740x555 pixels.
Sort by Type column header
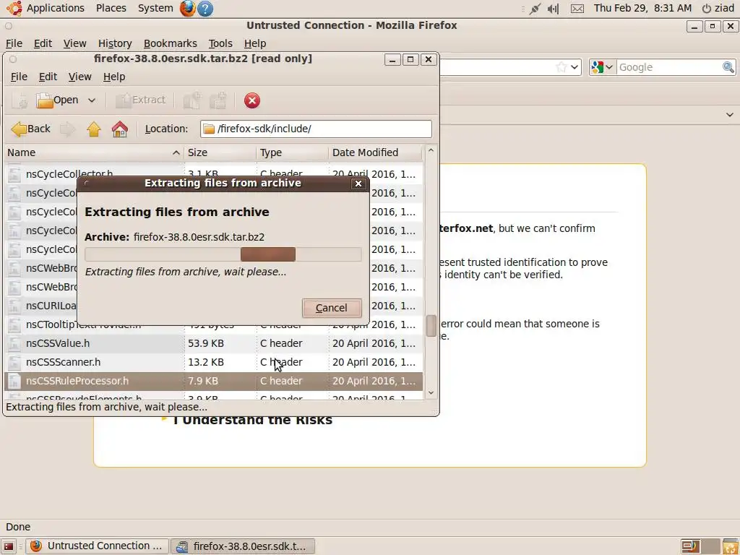(x=292, y=152)
